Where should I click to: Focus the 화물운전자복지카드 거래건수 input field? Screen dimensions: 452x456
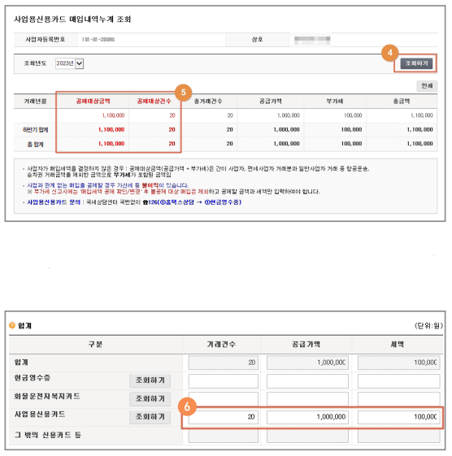223,399
